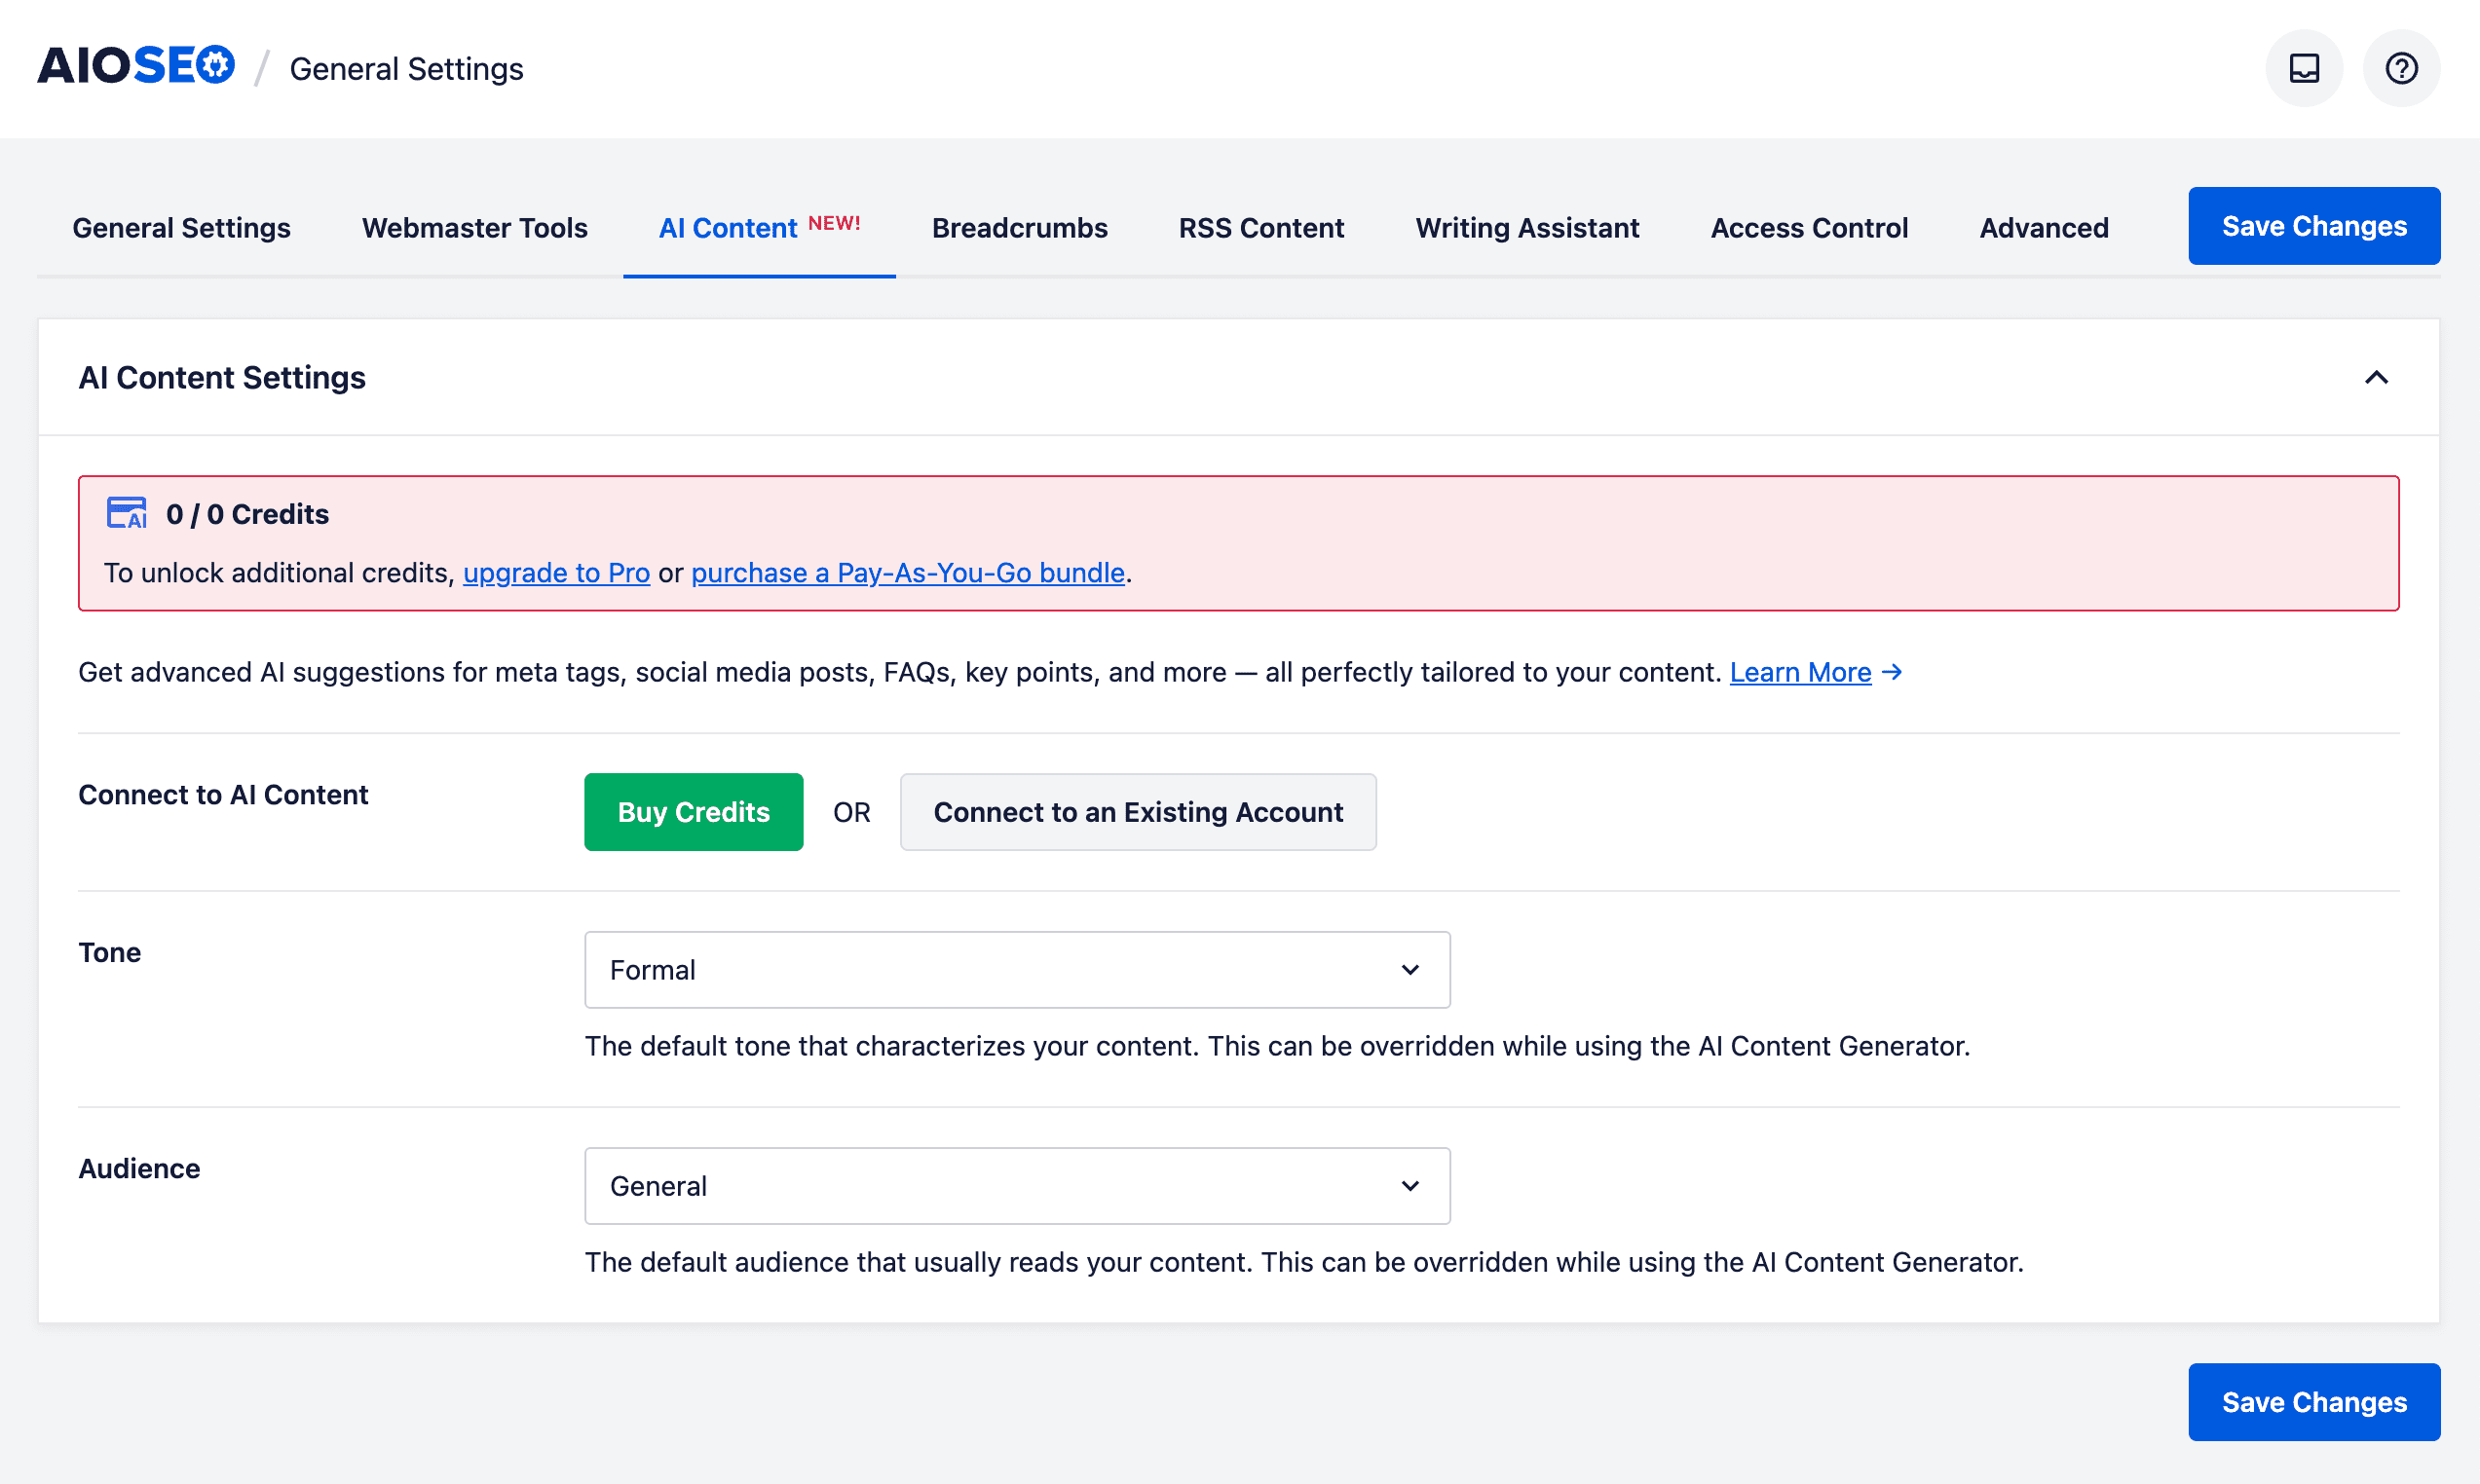The image size is (2480, 1484).
Task: Switch to the General Settings tab
Action: [x=181, y=228]
